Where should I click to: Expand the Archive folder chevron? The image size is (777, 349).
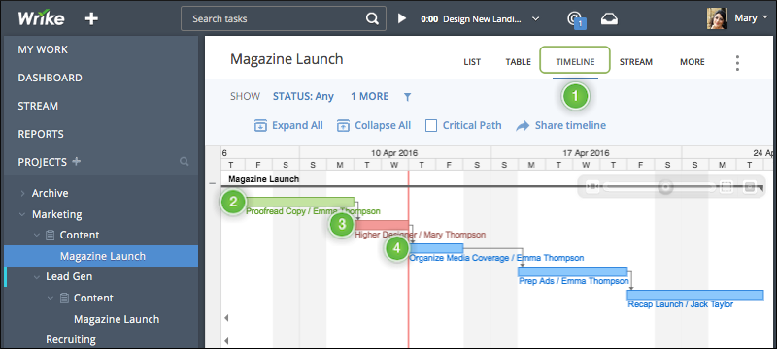coord(22,193)
